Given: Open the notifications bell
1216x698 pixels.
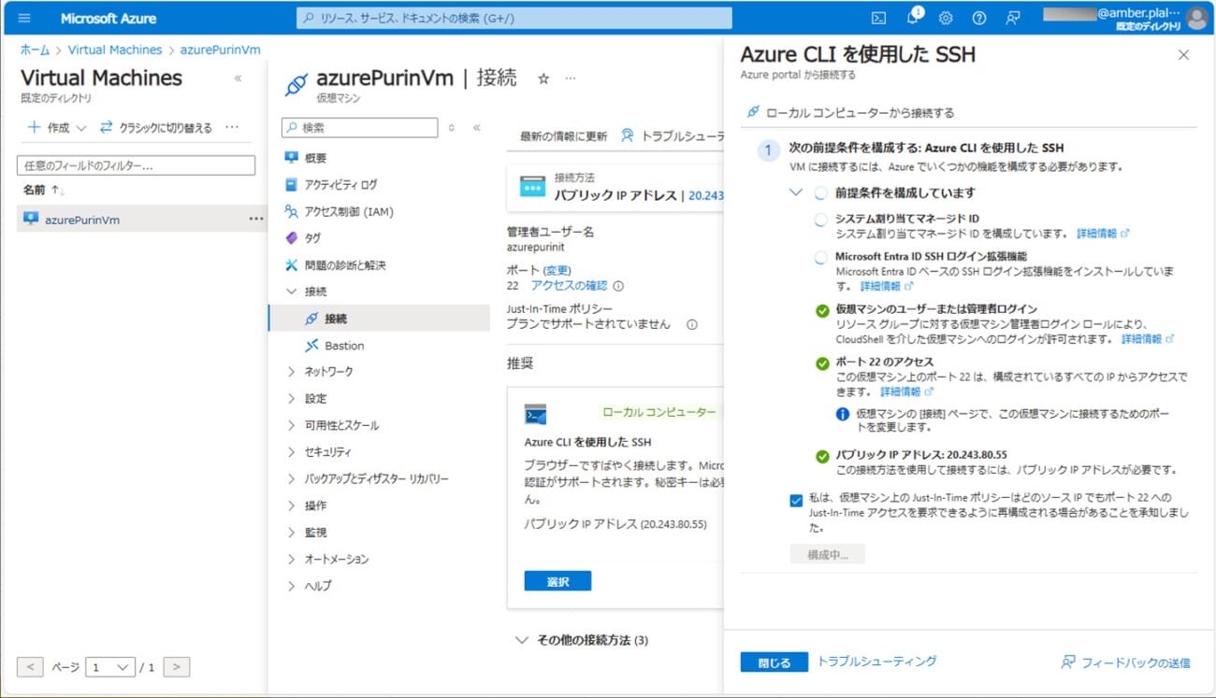Looking at the screenshot, I should pos(913,18).
